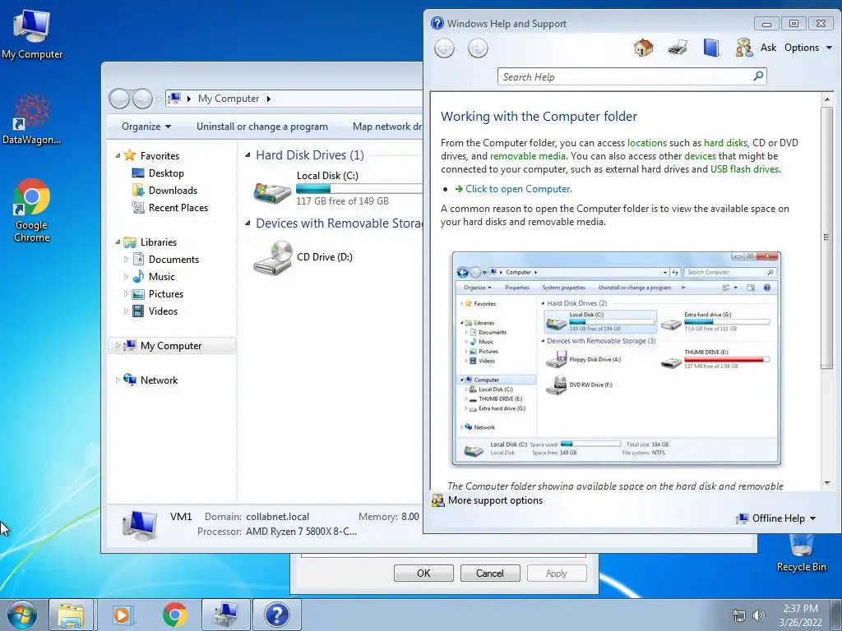
Task: Expand Music library node arrow
Action: 126,277
